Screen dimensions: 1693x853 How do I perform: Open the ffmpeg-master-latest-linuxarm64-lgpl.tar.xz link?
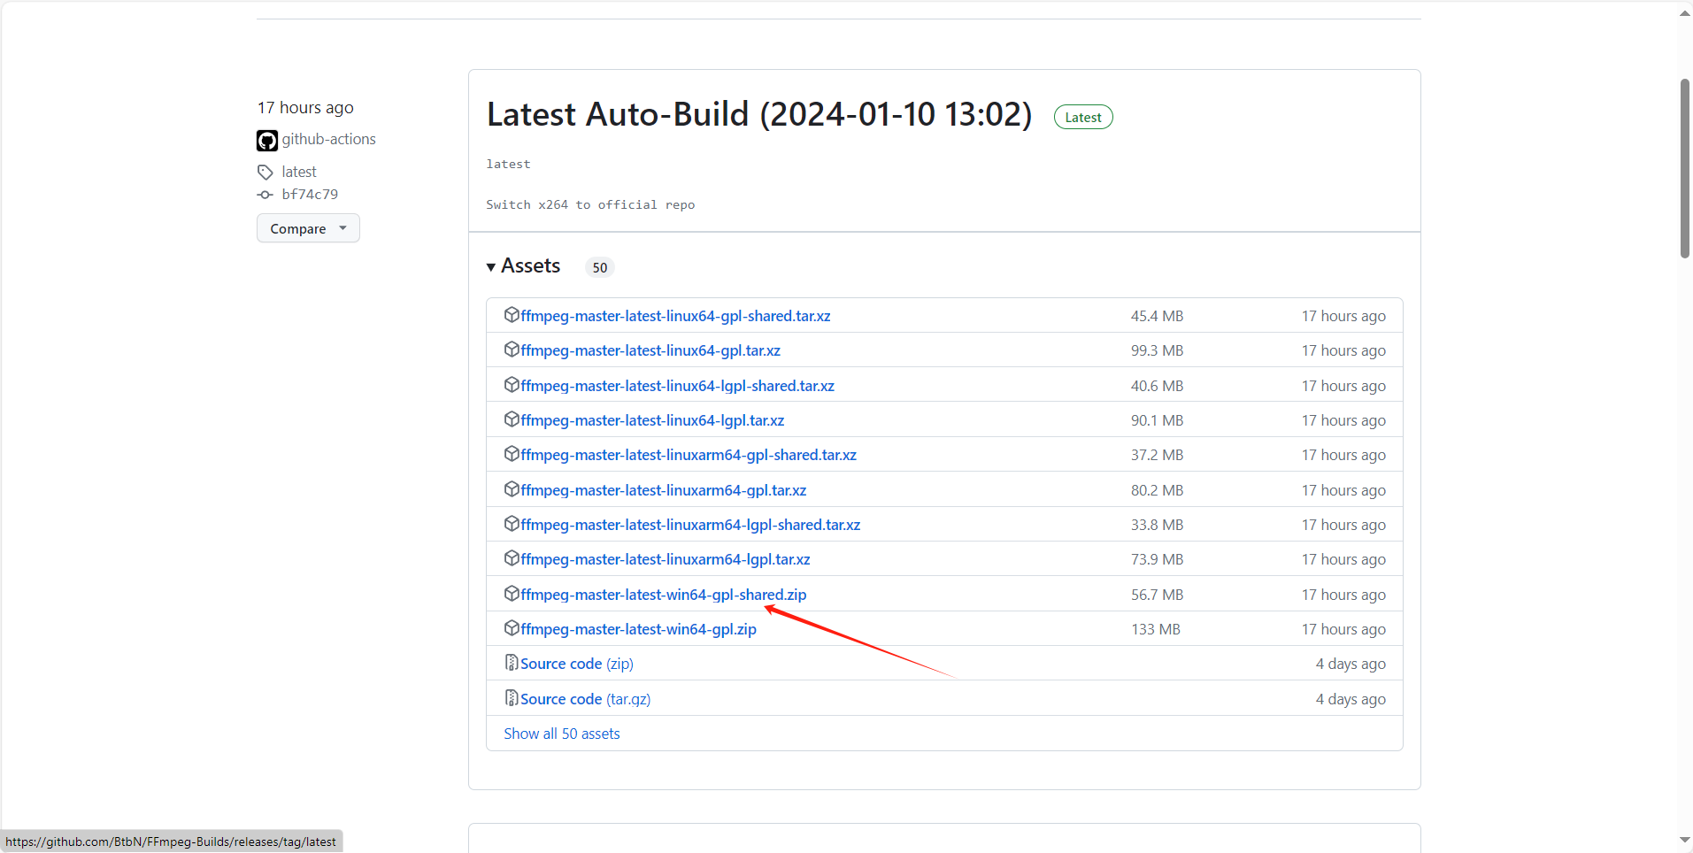(x=666, y=559)
